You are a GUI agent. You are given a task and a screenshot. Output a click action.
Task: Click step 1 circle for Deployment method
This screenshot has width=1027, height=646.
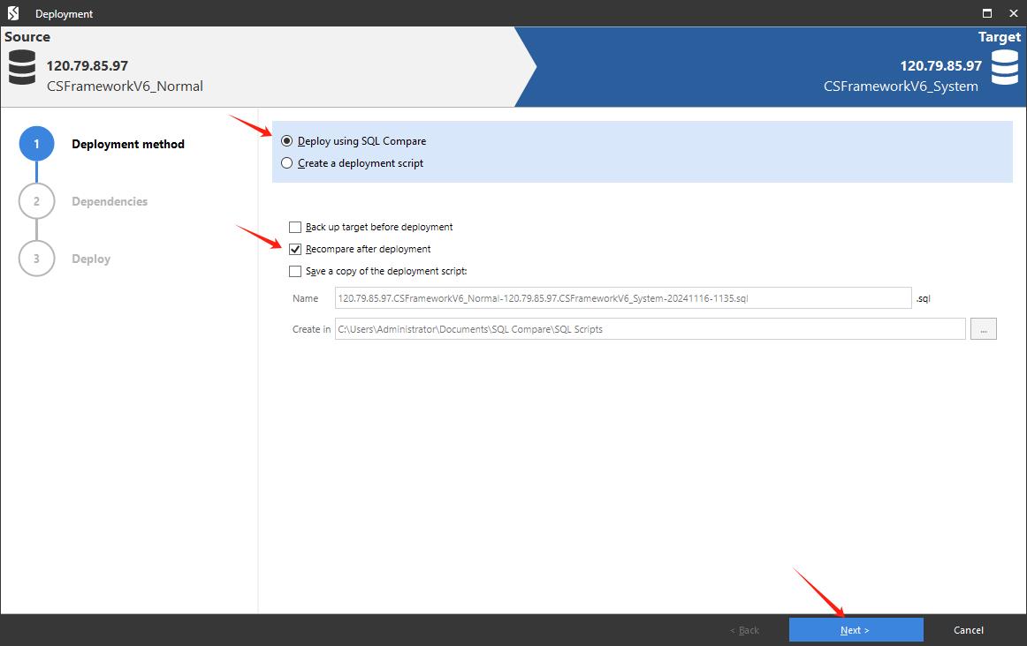36,144
